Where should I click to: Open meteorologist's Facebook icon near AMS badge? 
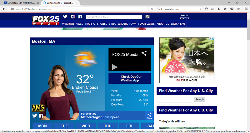click(x=41, y=116)
